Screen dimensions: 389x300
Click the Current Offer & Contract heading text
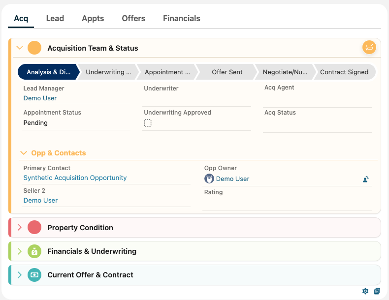click(90, 275)
